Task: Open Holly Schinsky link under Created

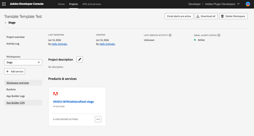Action: point(107,44)
